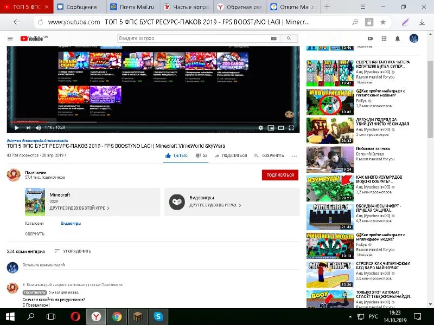Open Позитивчик channel avatar
This screenshot has width=434, height=325.
(x=13, y=175)
